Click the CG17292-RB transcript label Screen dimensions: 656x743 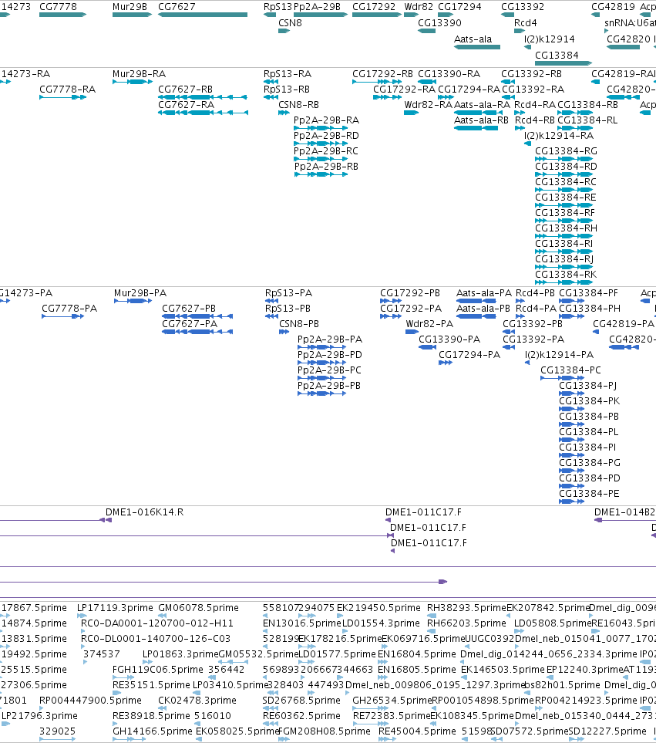click(382, 74)
